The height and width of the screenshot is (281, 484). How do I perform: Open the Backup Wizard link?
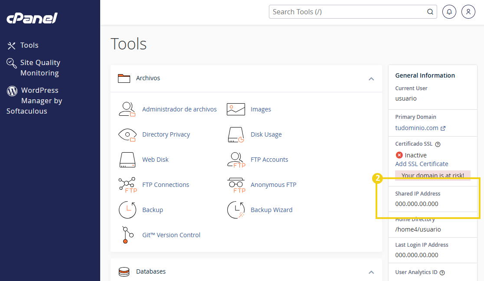click(x=271, y=210)
